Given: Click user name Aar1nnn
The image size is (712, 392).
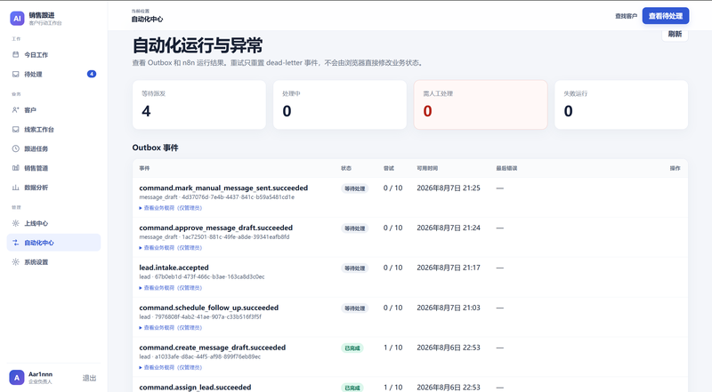Looking at the screenshot, I should pos(40,374).
